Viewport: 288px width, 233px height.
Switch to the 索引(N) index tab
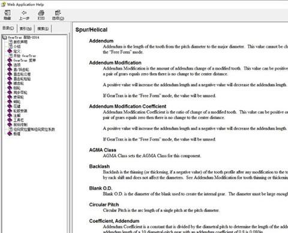(26, 29)
